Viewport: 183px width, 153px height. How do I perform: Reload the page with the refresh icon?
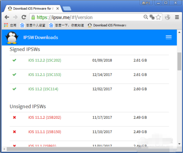tap(24, 17)
